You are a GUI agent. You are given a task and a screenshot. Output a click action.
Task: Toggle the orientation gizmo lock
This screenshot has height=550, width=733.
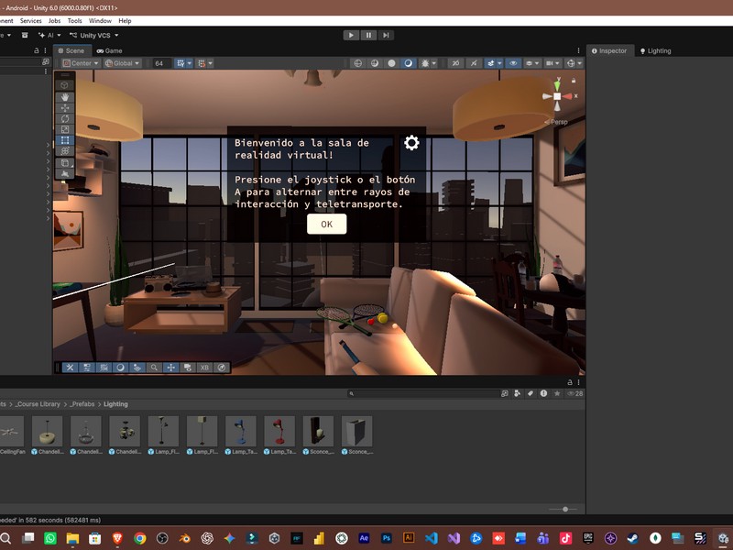574,81
